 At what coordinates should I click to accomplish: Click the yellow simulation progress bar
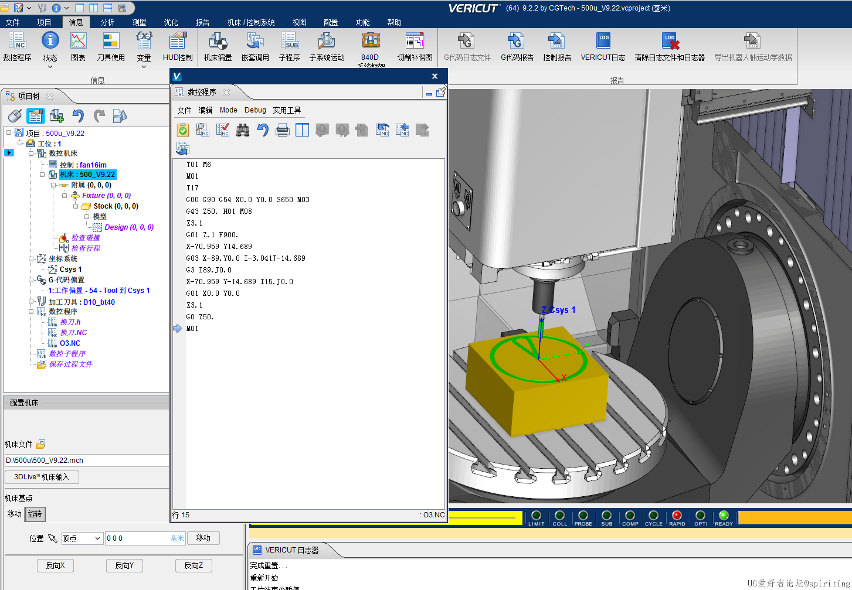(484, 517)
